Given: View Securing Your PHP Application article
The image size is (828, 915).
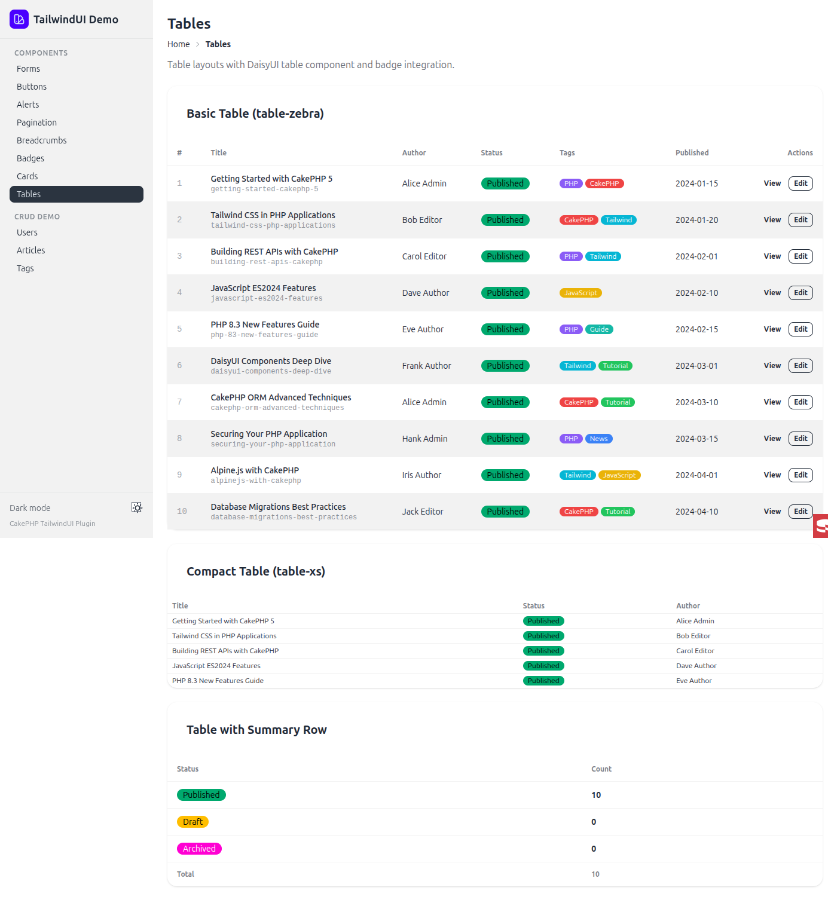Looking at the screenshot, I should 772,439.
